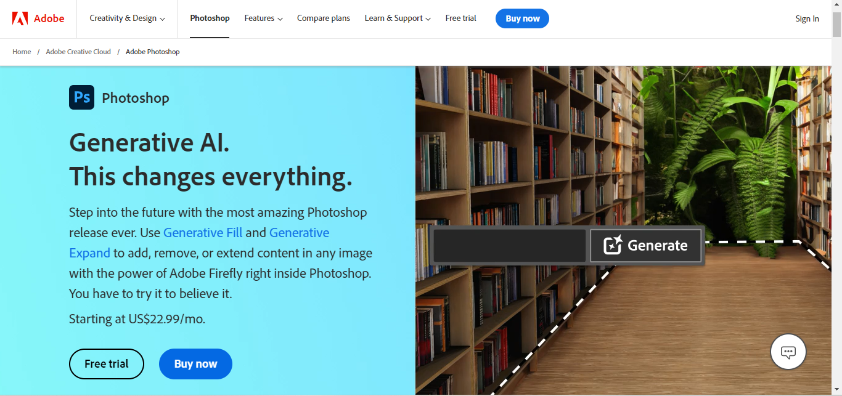Click the top Buy now button
Viewport: 842px width, 396px height.
(x=522, y=18)
